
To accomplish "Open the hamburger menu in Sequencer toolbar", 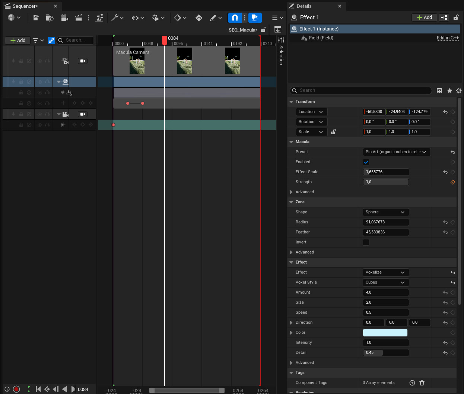I will point(278,17).
